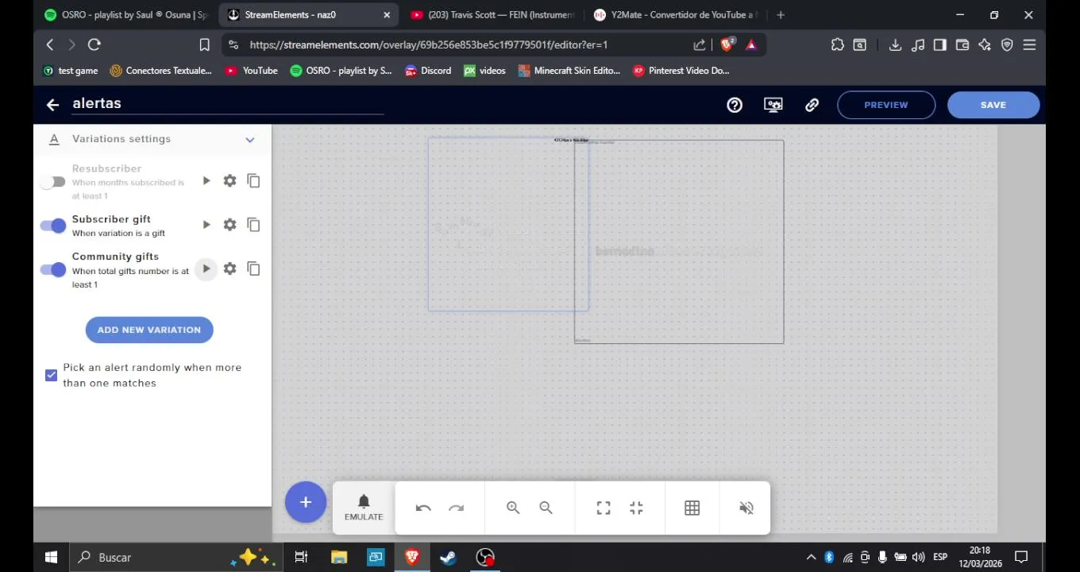Edit the overlay name field alertas
The width and height of the screenshot is (1080, 572).
(x=228, y=103)
